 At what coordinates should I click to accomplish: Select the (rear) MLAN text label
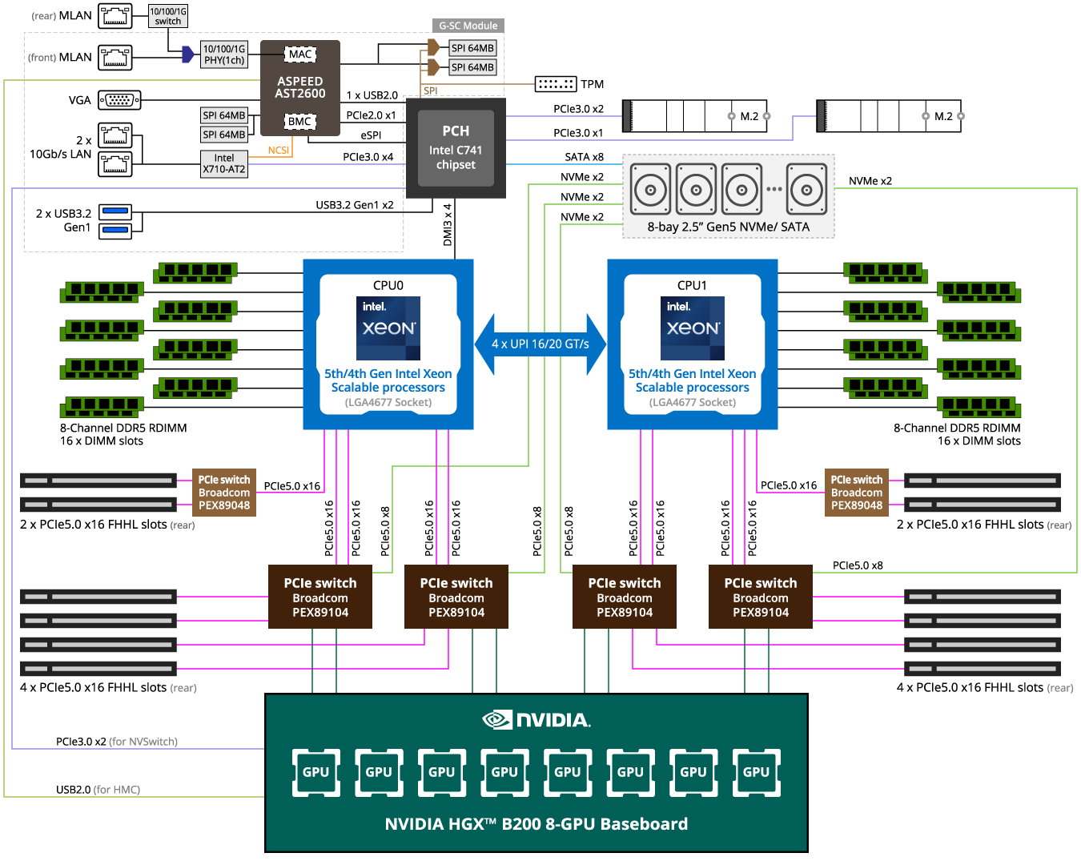click(62, 16)
